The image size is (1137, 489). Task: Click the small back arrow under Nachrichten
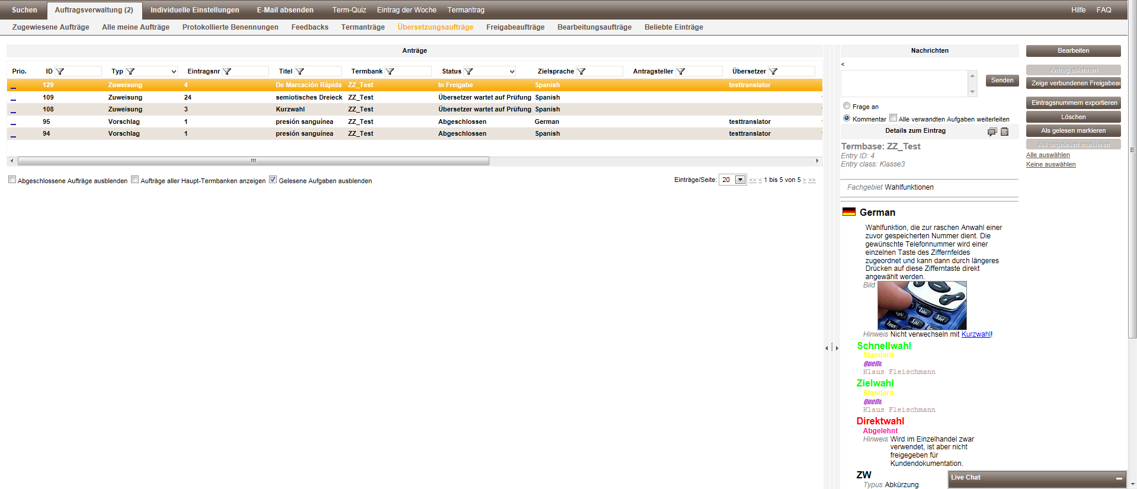pos(843,64)
